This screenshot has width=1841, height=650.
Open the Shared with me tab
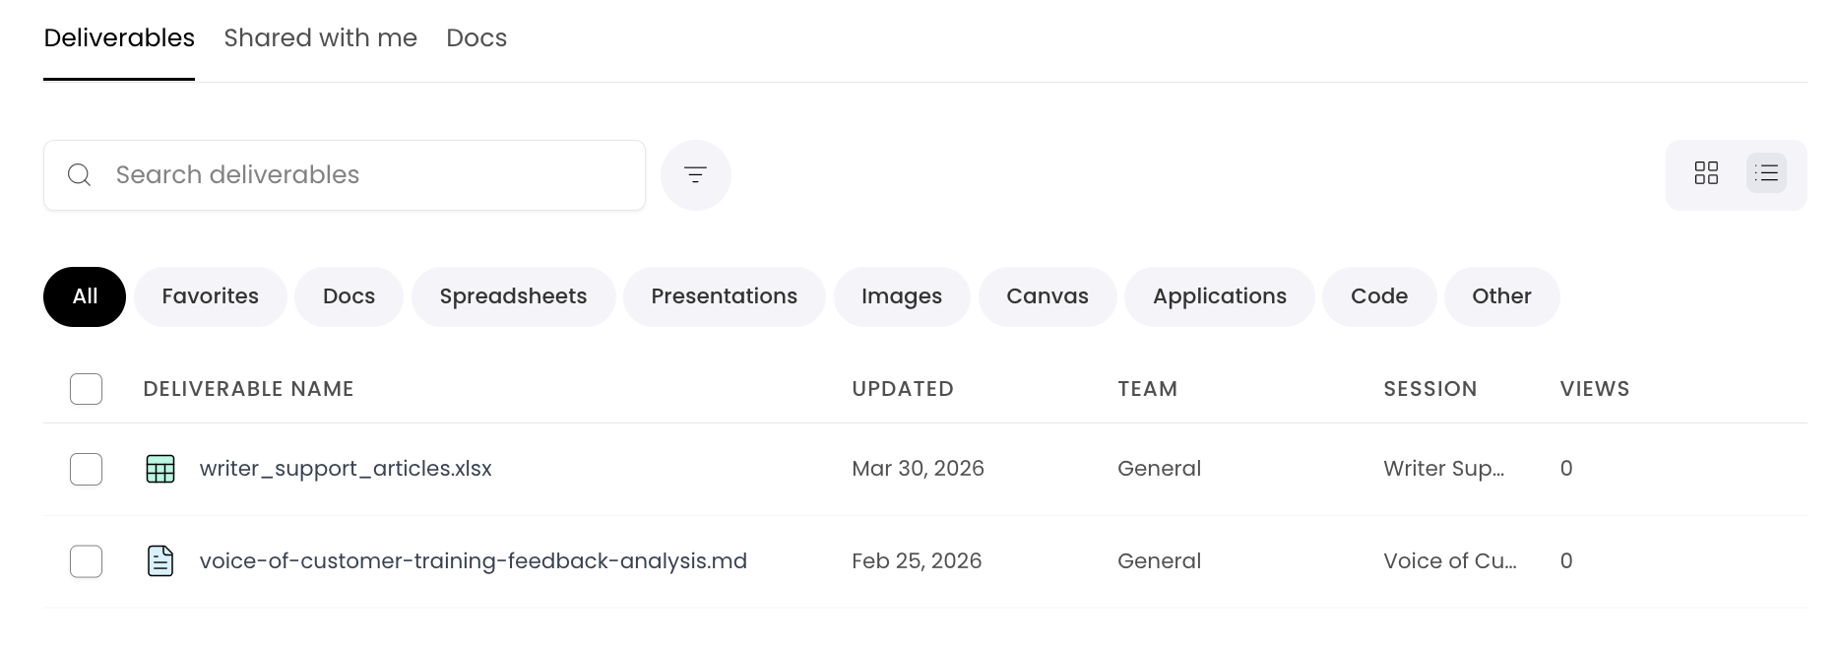coord(320,38)
